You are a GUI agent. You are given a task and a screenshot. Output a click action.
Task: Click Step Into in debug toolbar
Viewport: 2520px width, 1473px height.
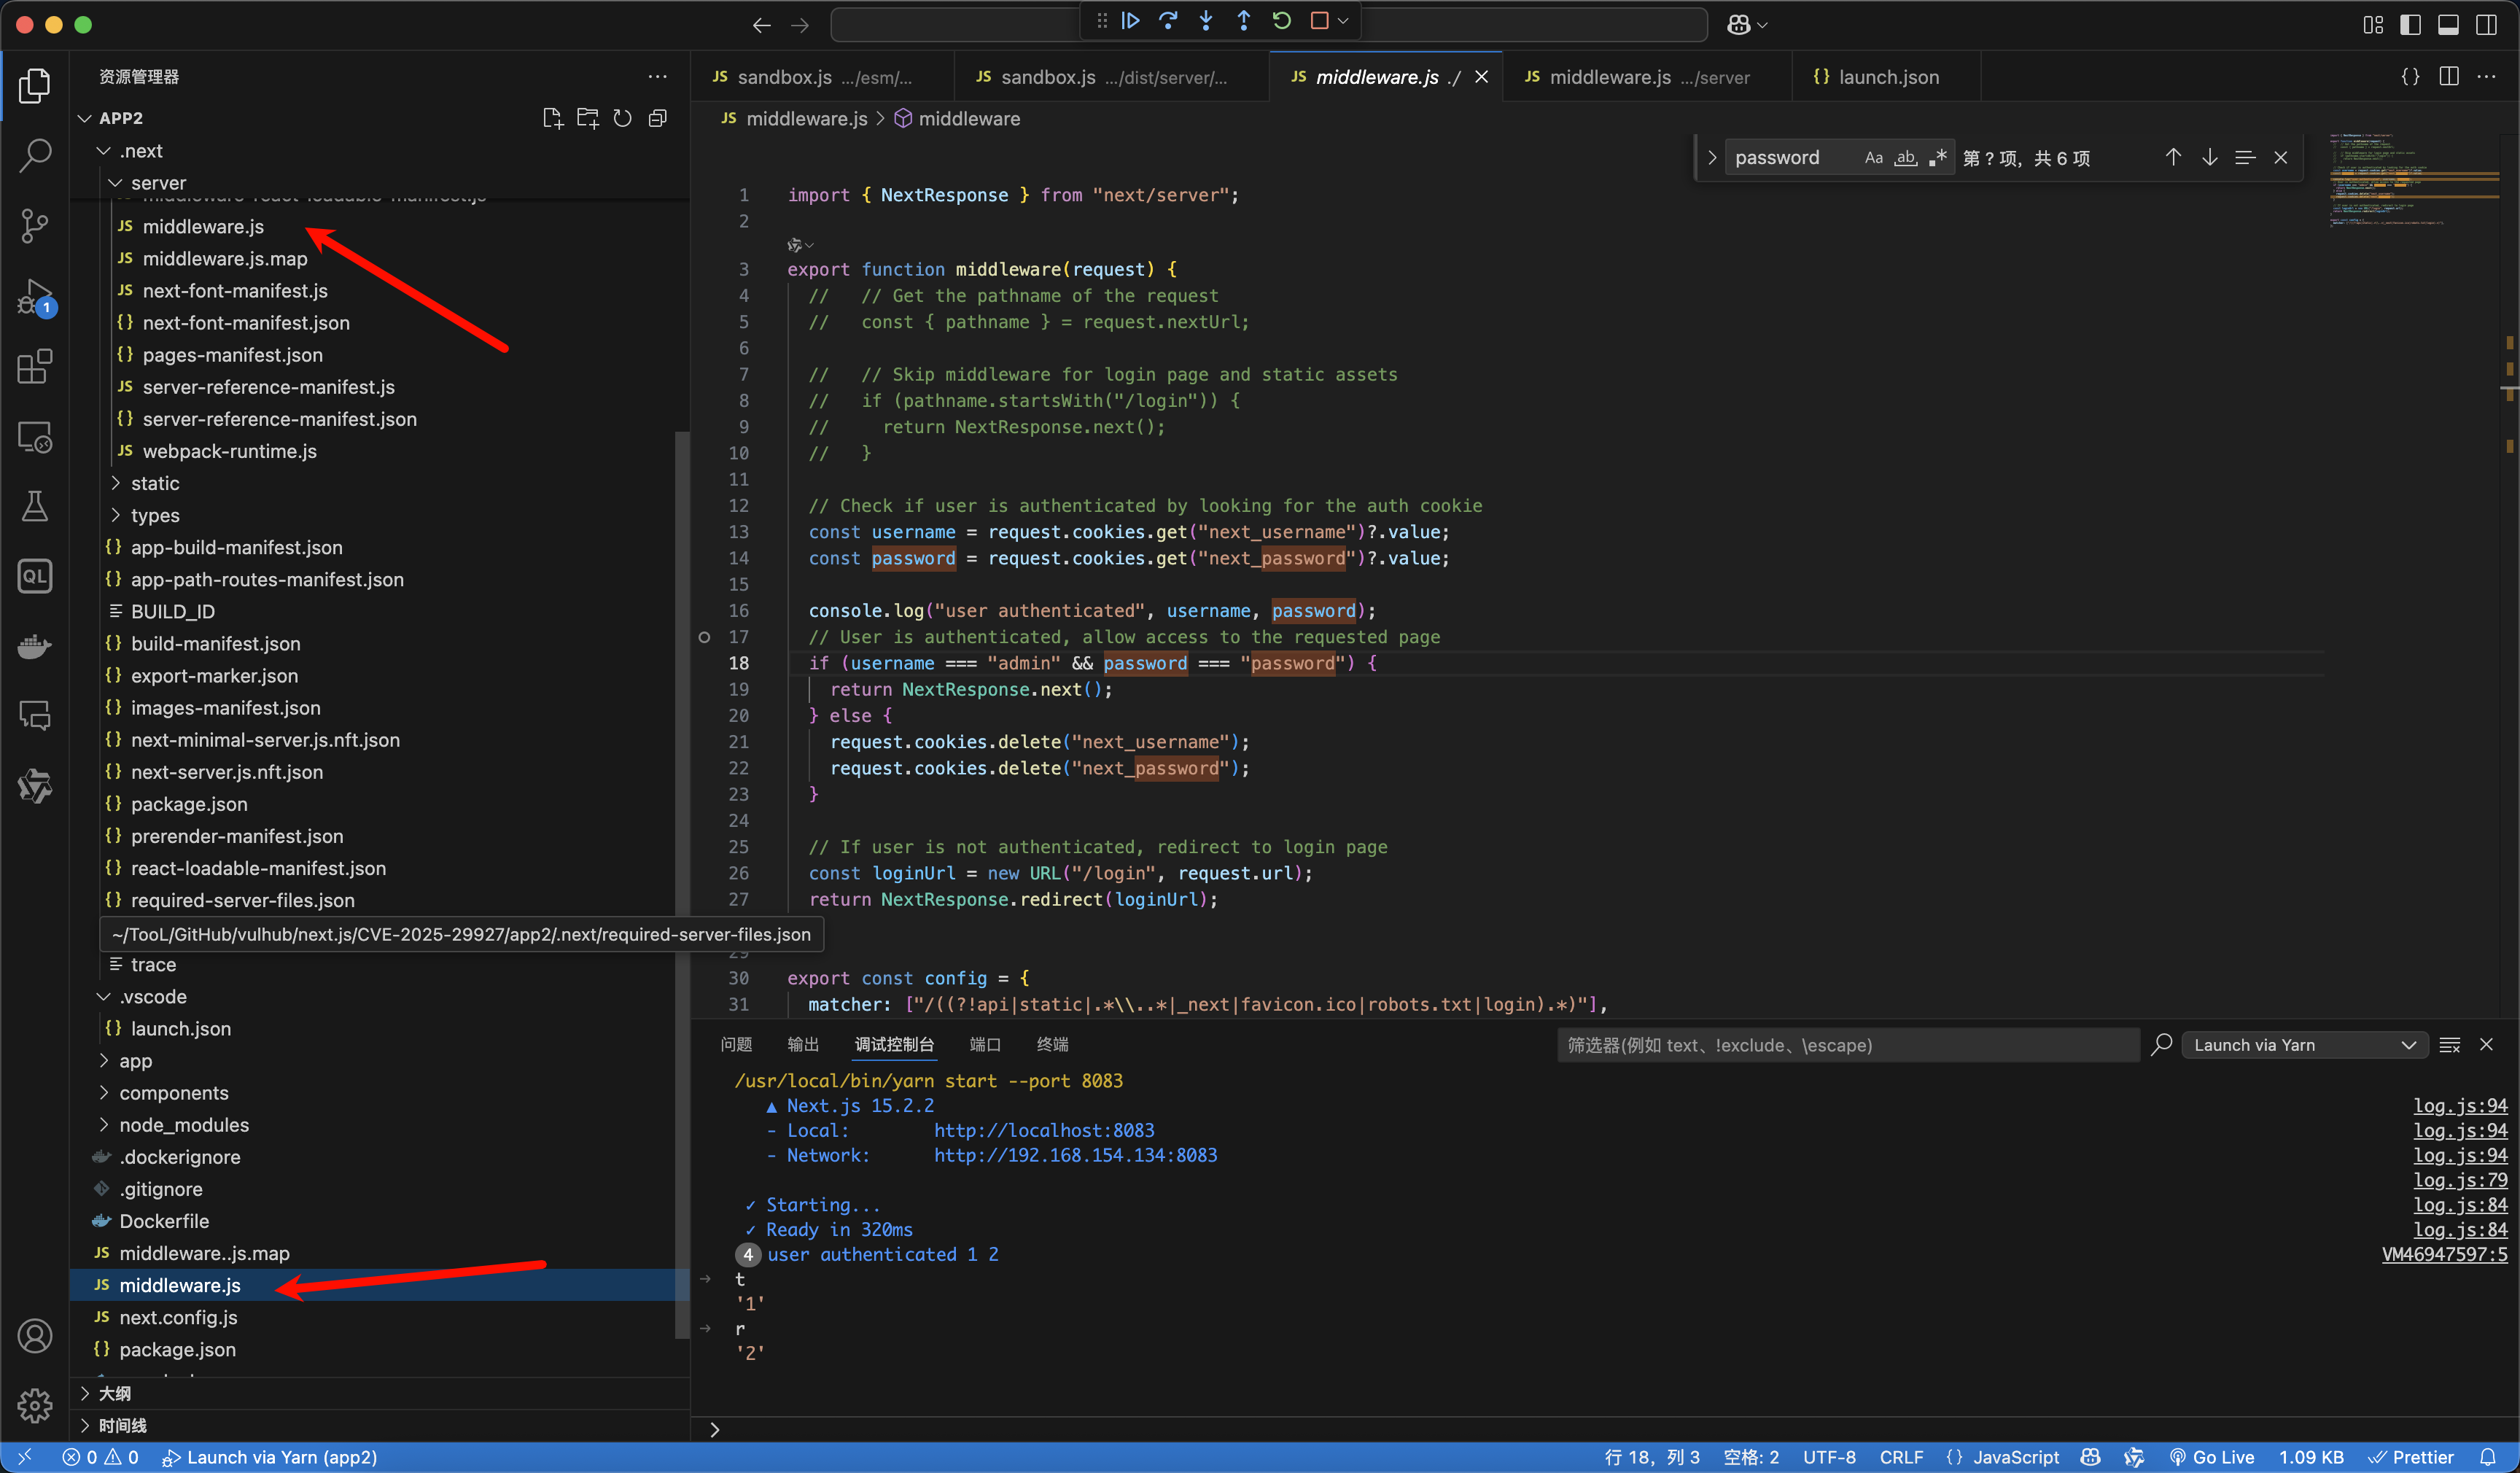point(1206,21)
